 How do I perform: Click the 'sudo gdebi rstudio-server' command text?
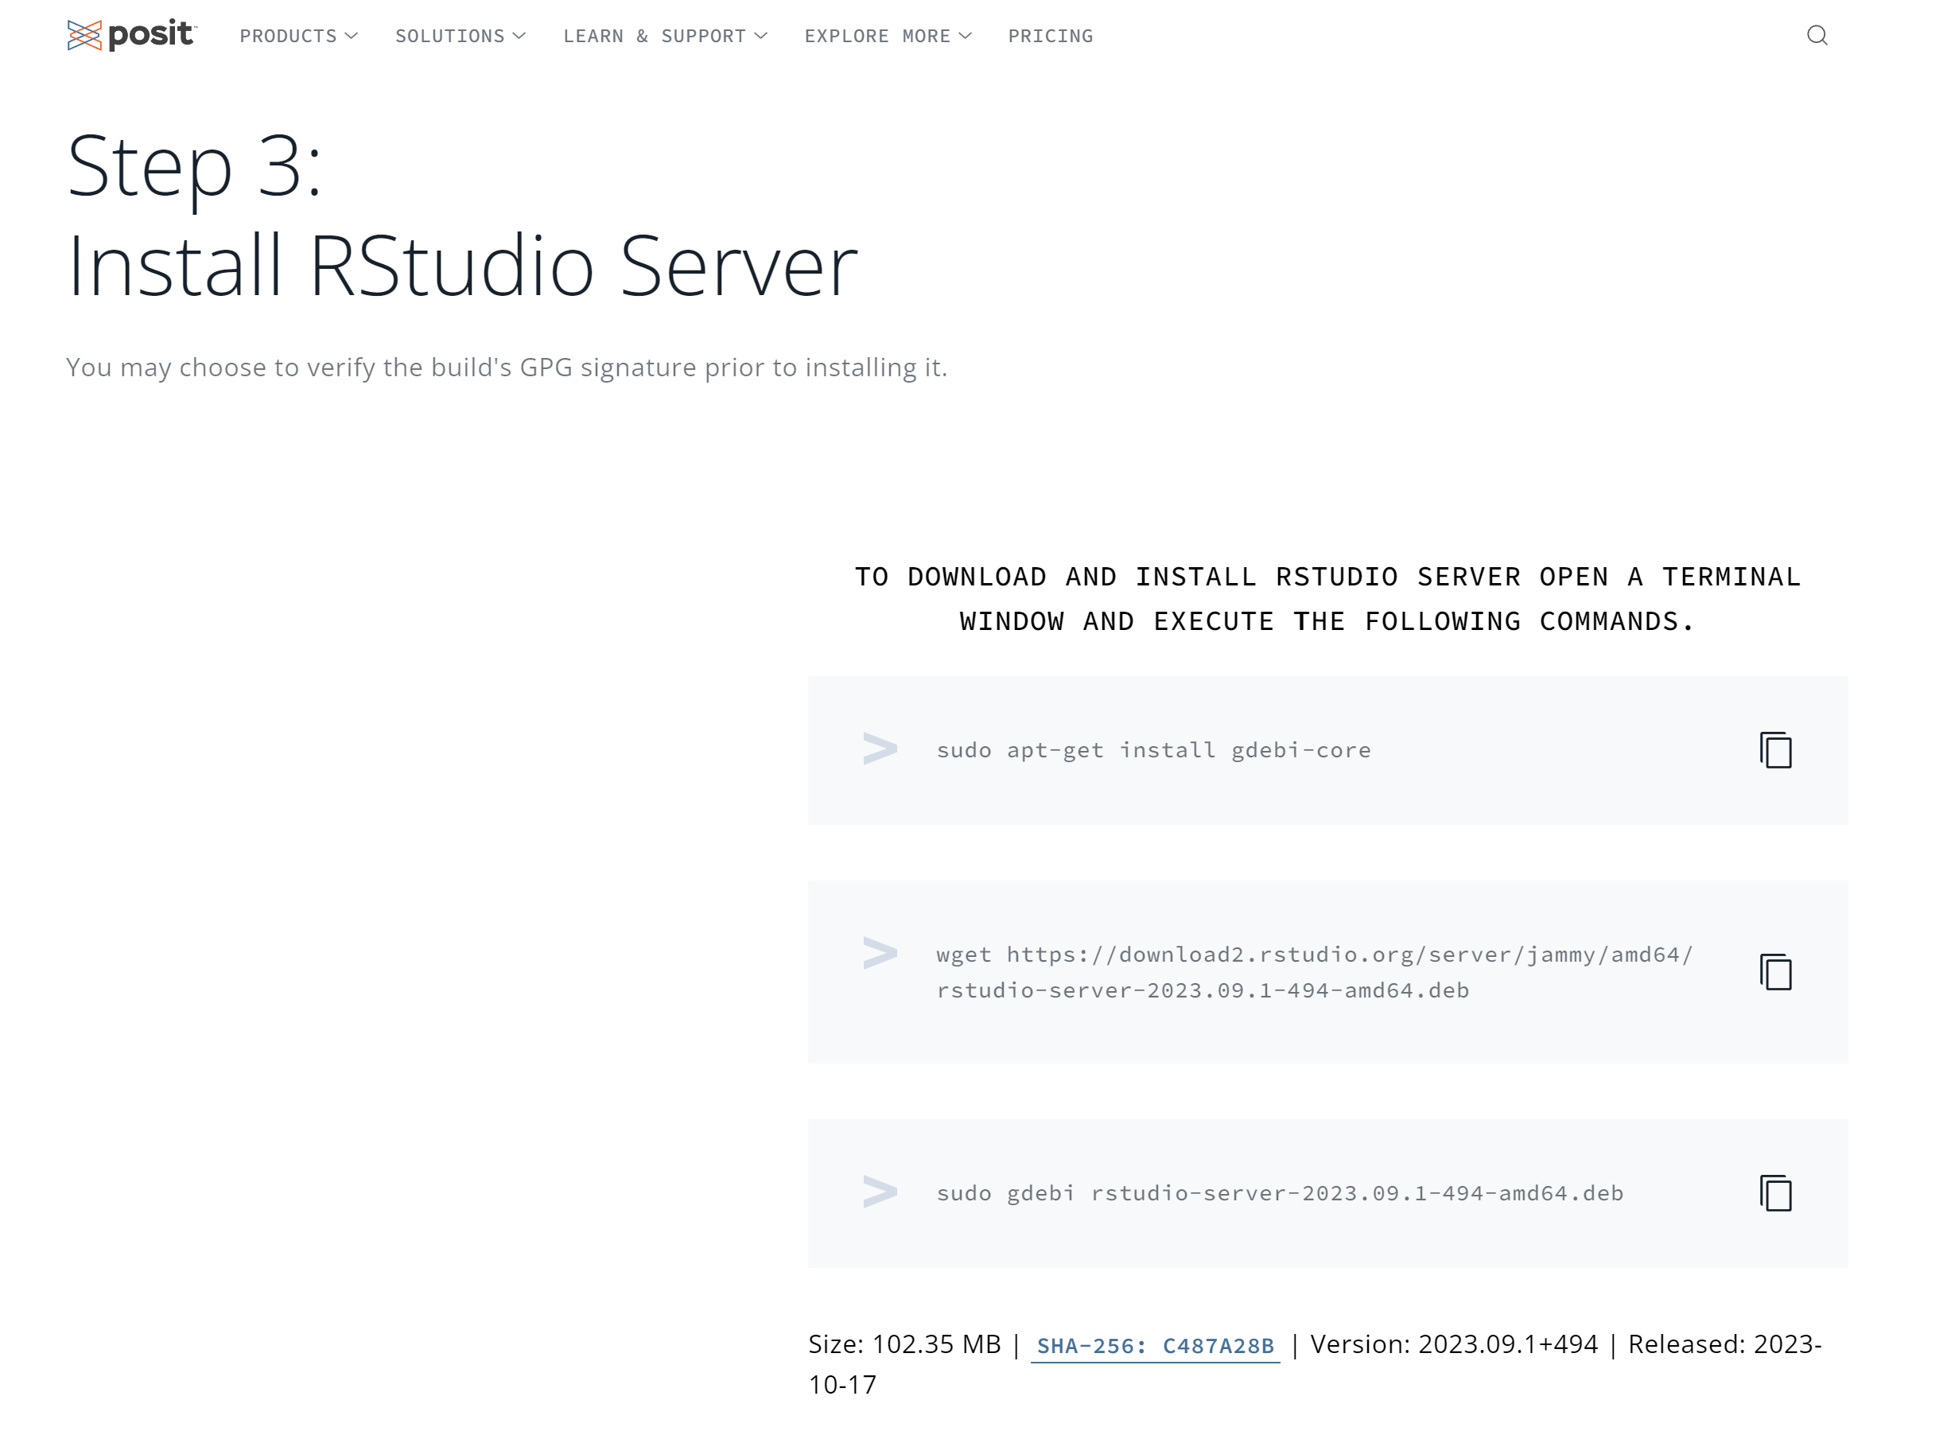coord(1281,1193)
